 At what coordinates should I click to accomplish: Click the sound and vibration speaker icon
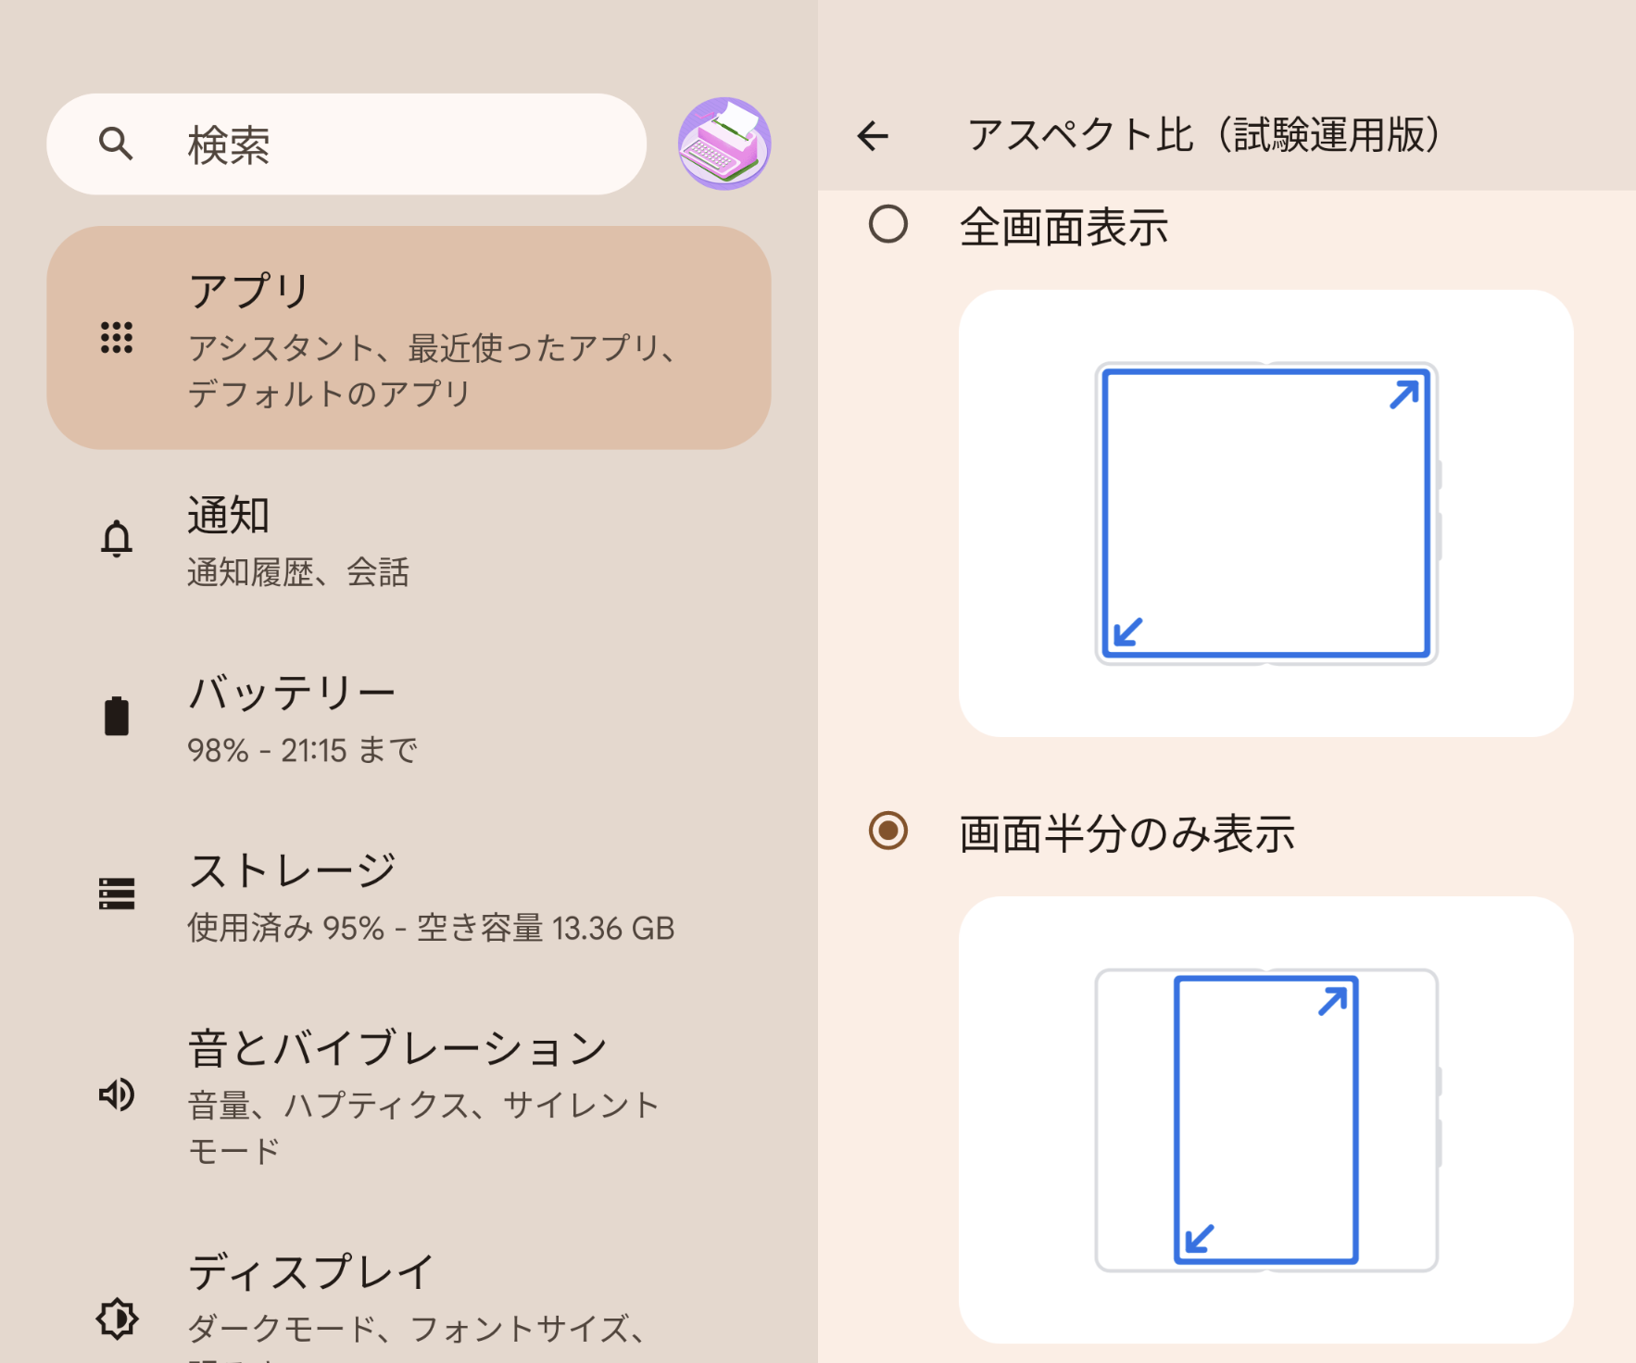click(116, 1096)
